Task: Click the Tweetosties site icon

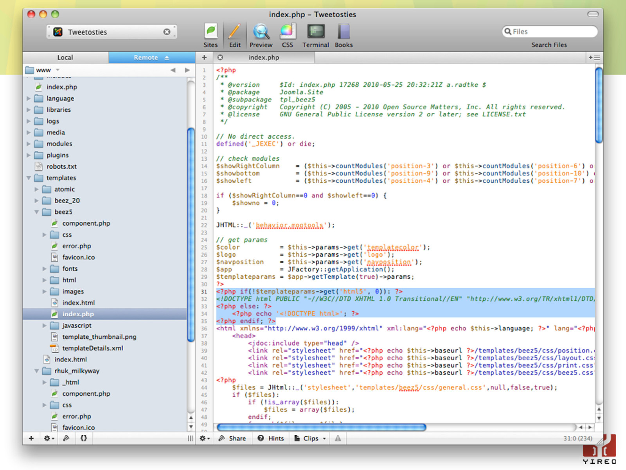Action: pyautogui.click(x=58, y=32)
